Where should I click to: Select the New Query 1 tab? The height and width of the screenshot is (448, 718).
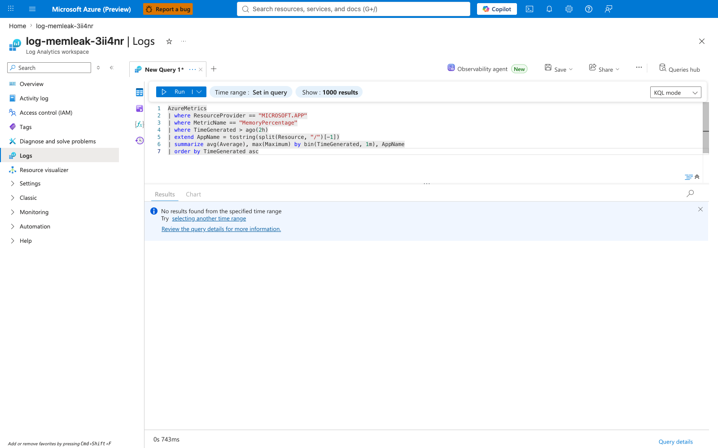point(164,69)
